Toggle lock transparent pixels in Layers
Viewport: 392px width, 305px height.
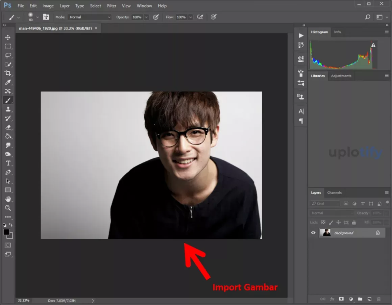(323, 222)
